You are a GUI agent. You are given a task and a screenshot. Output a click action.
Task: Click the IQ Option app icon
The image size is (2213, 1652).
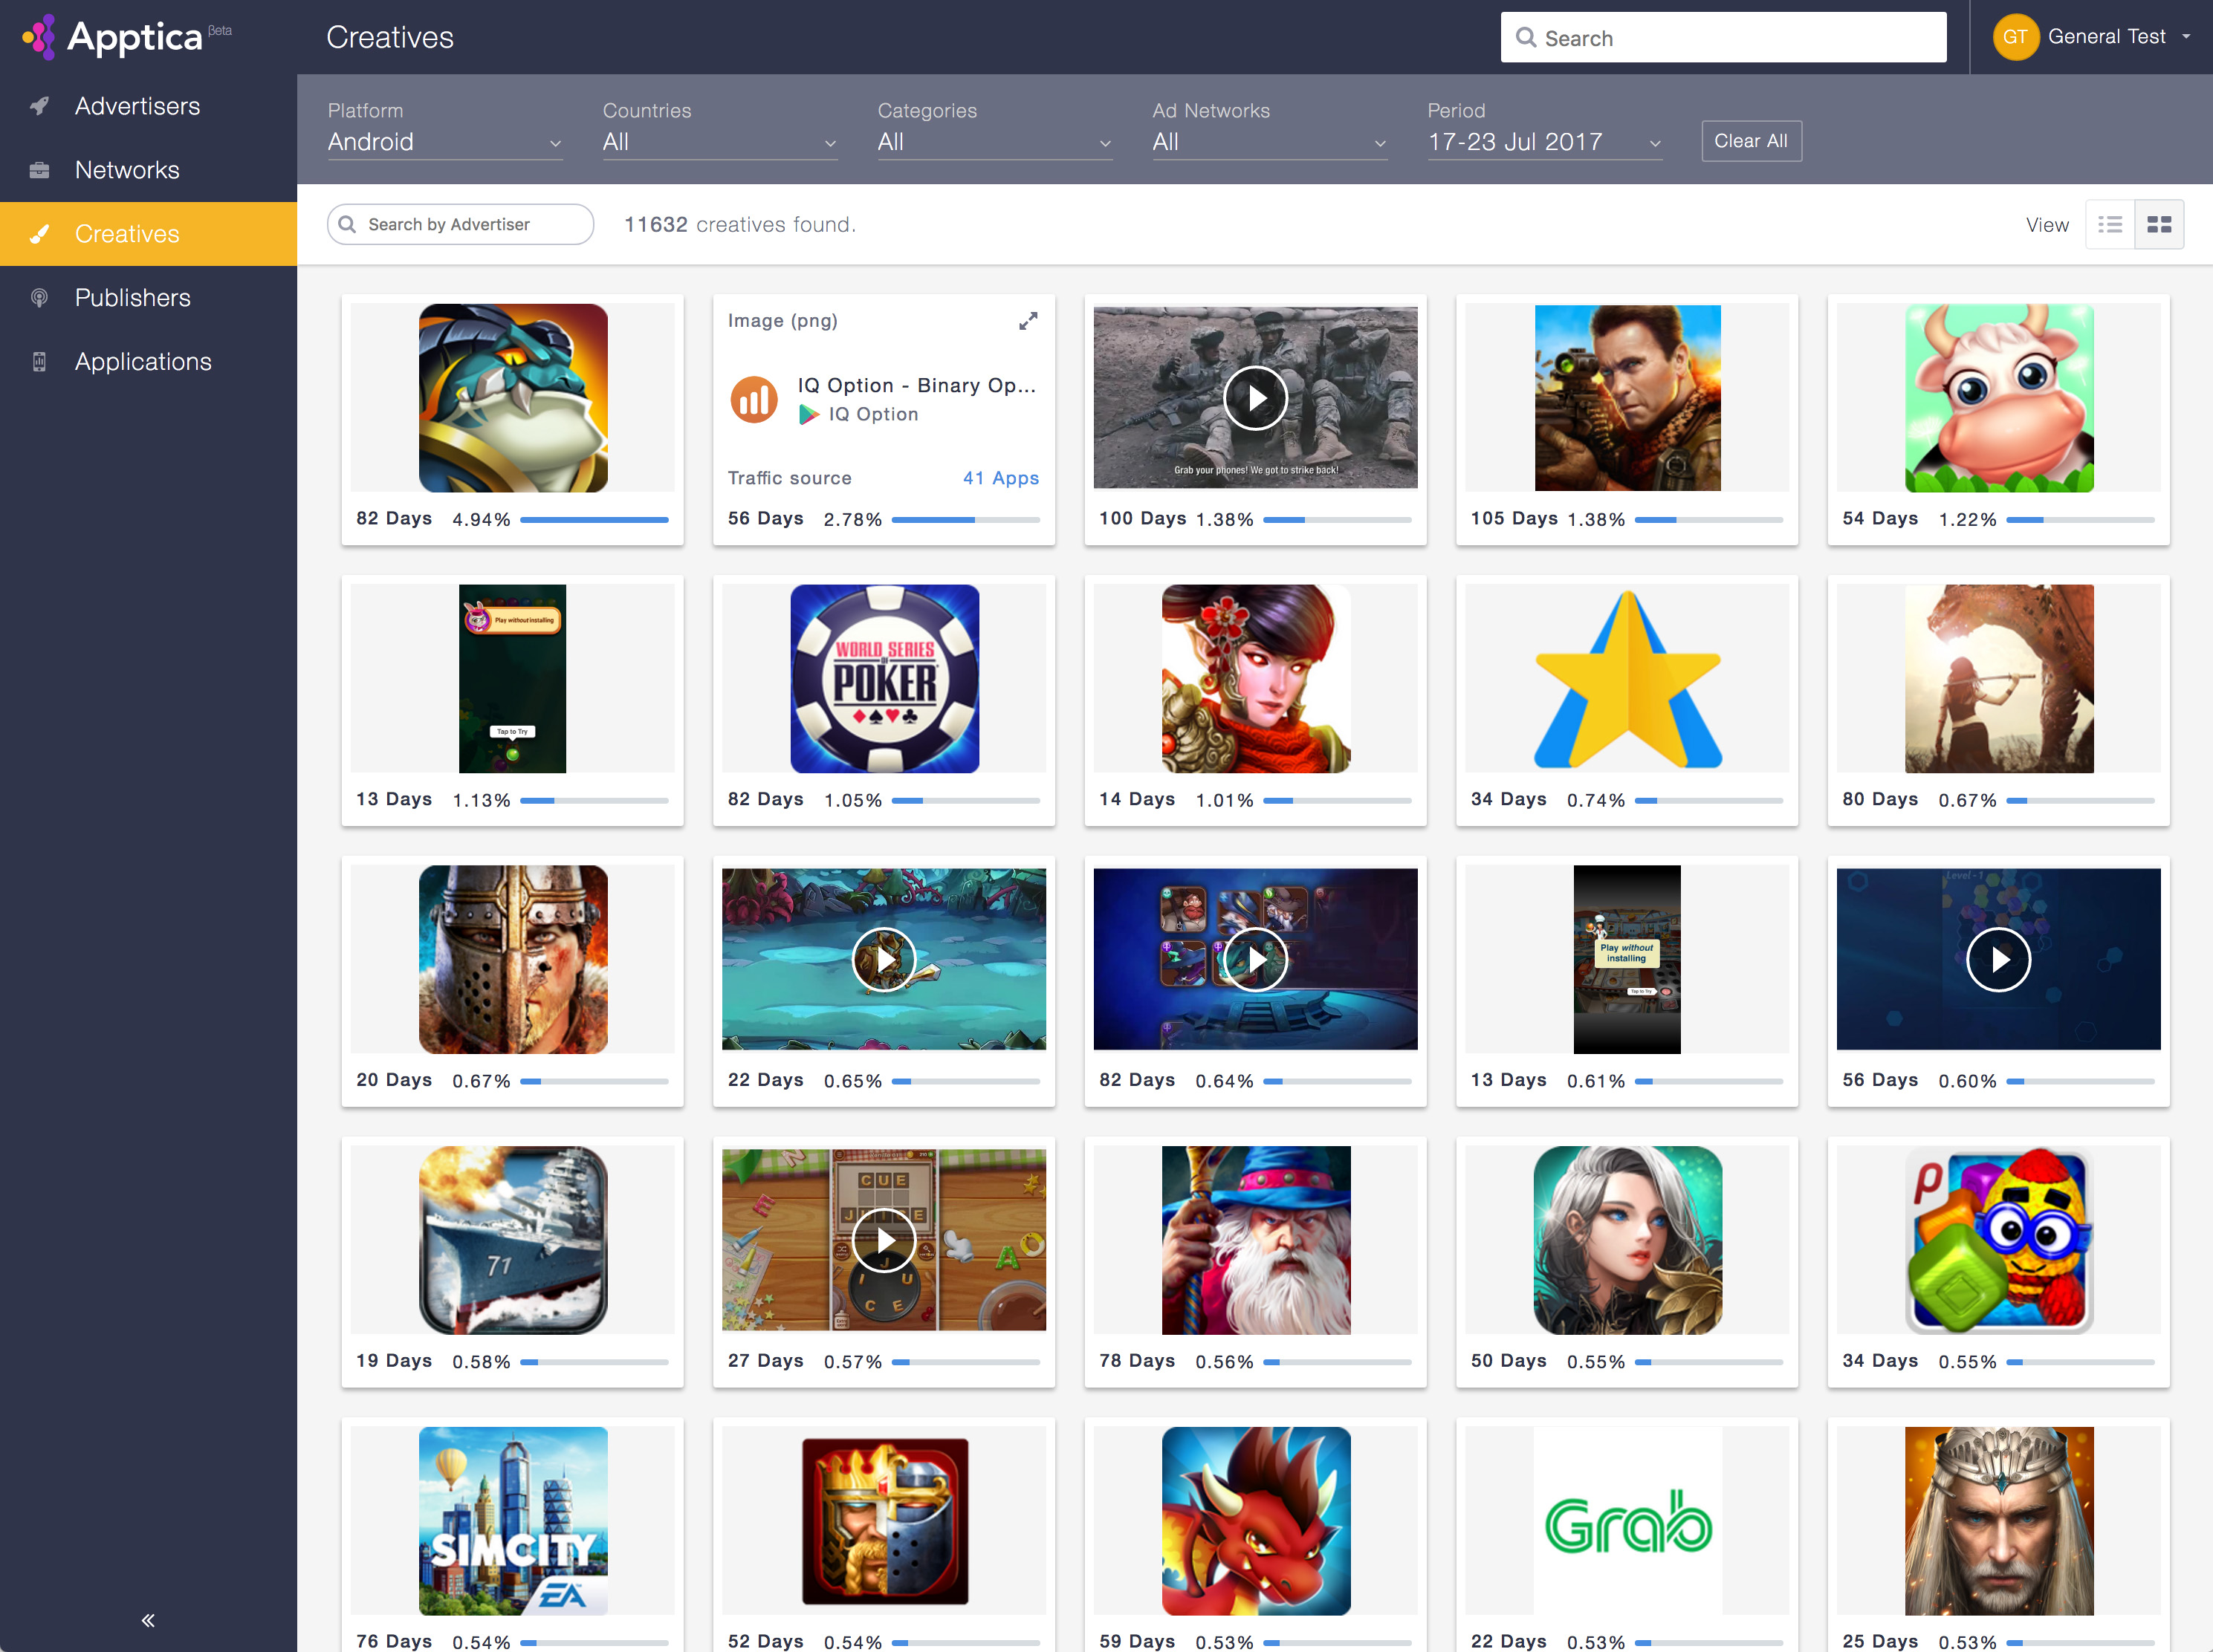tap(754, 399)
